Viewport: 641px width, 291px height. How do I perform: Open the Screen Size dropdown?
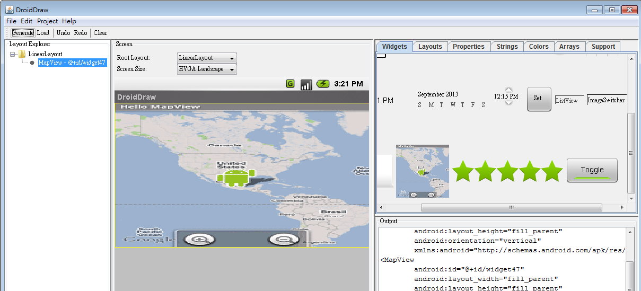coord(207,69)
